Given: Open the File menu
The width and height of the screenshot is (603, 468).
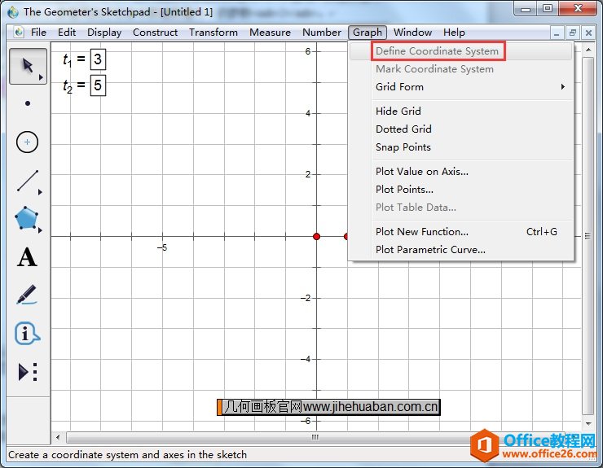Looking at the screenshot, I should [38, 33].
